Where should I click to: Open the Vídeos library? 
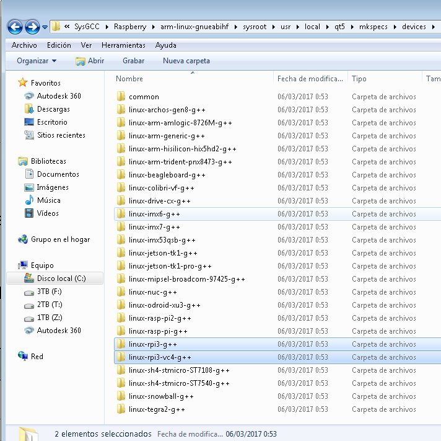tap(48, 213)
